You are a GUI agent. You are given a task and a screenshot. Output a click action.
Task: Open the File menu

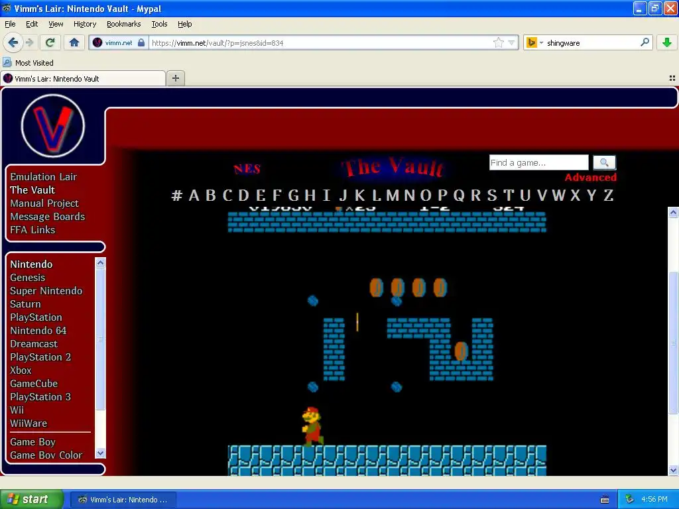(x=10, y=24)
